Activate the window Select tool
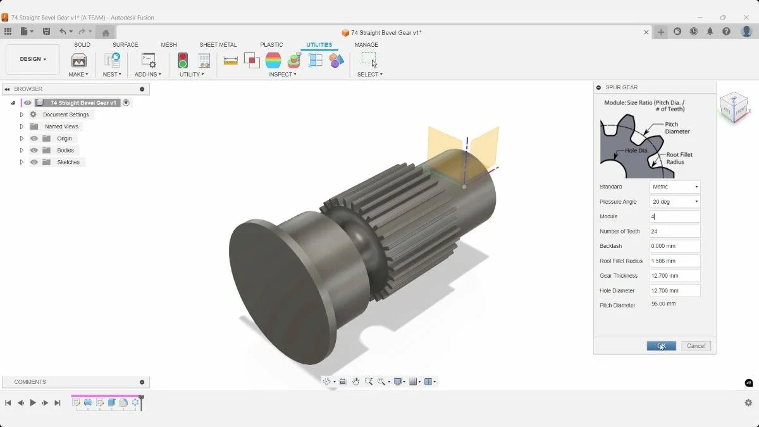 click(369, 60)
